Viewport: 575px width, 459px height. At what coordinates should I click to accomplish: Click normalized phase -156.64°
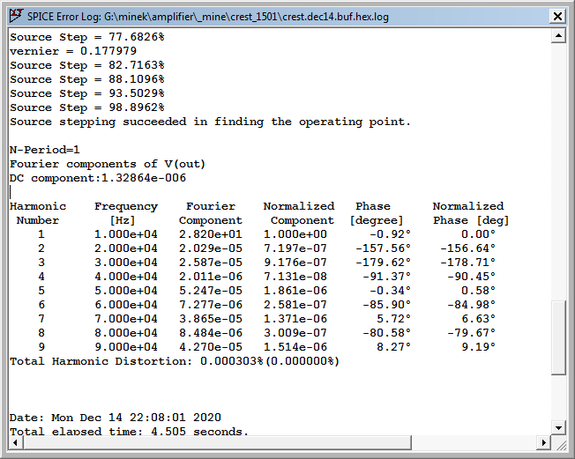click(468, 248)
